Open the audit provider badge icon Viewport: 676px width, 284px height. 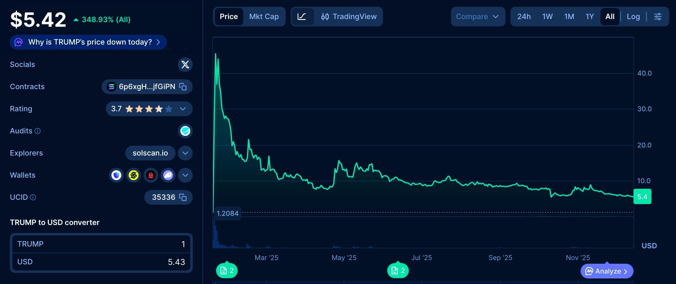click(185, 131)
